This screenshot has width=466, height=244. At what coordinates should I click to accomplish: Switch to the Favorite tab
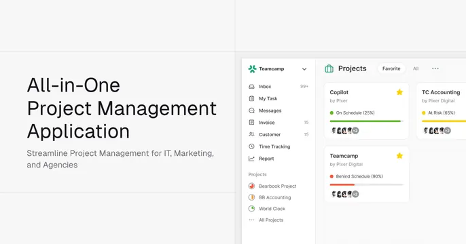point(391,68)
